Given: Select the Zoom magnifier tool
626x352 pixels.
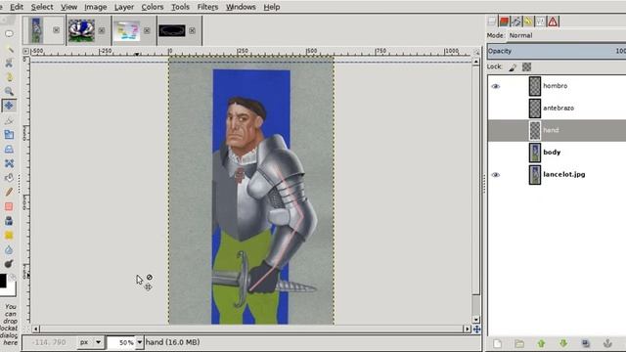Looking at the screenshot, I should (9, 91).
